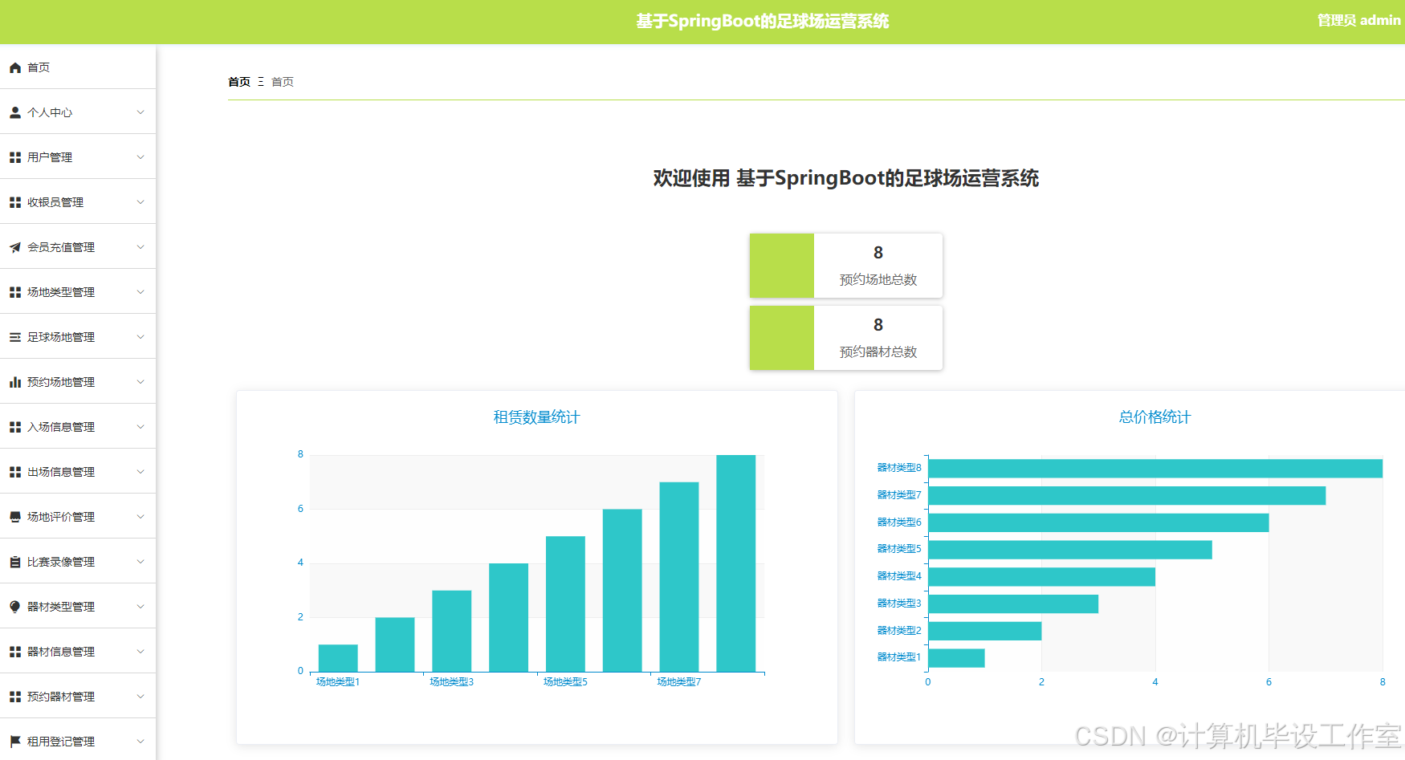Expand the 场地类型管理 chevron
Image resolution: width=1405 pixels, height=760 pixels.
140,292
